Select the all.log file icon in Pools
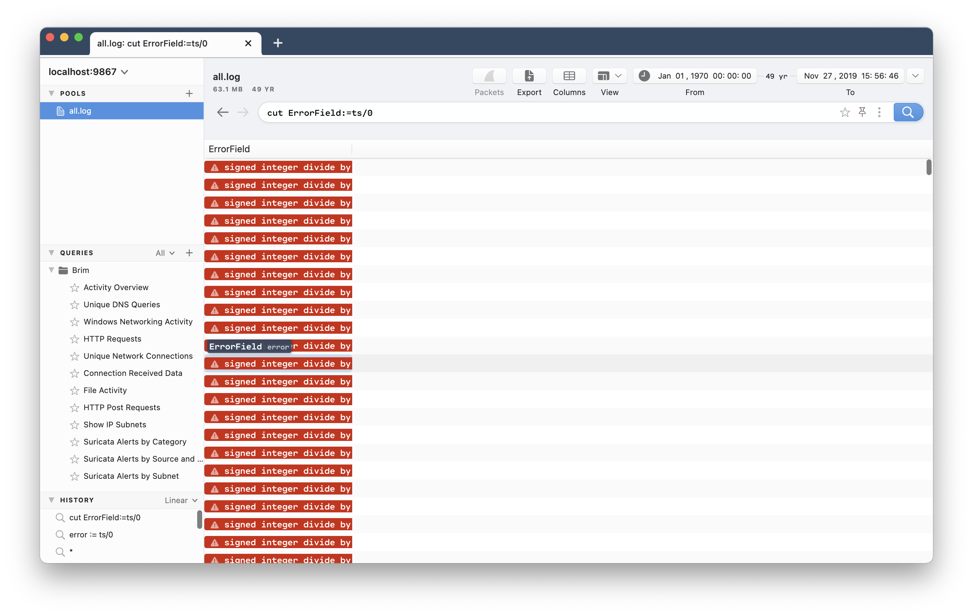Image resolution: width=973 pixels, height=616 pixels. (61, 111)
